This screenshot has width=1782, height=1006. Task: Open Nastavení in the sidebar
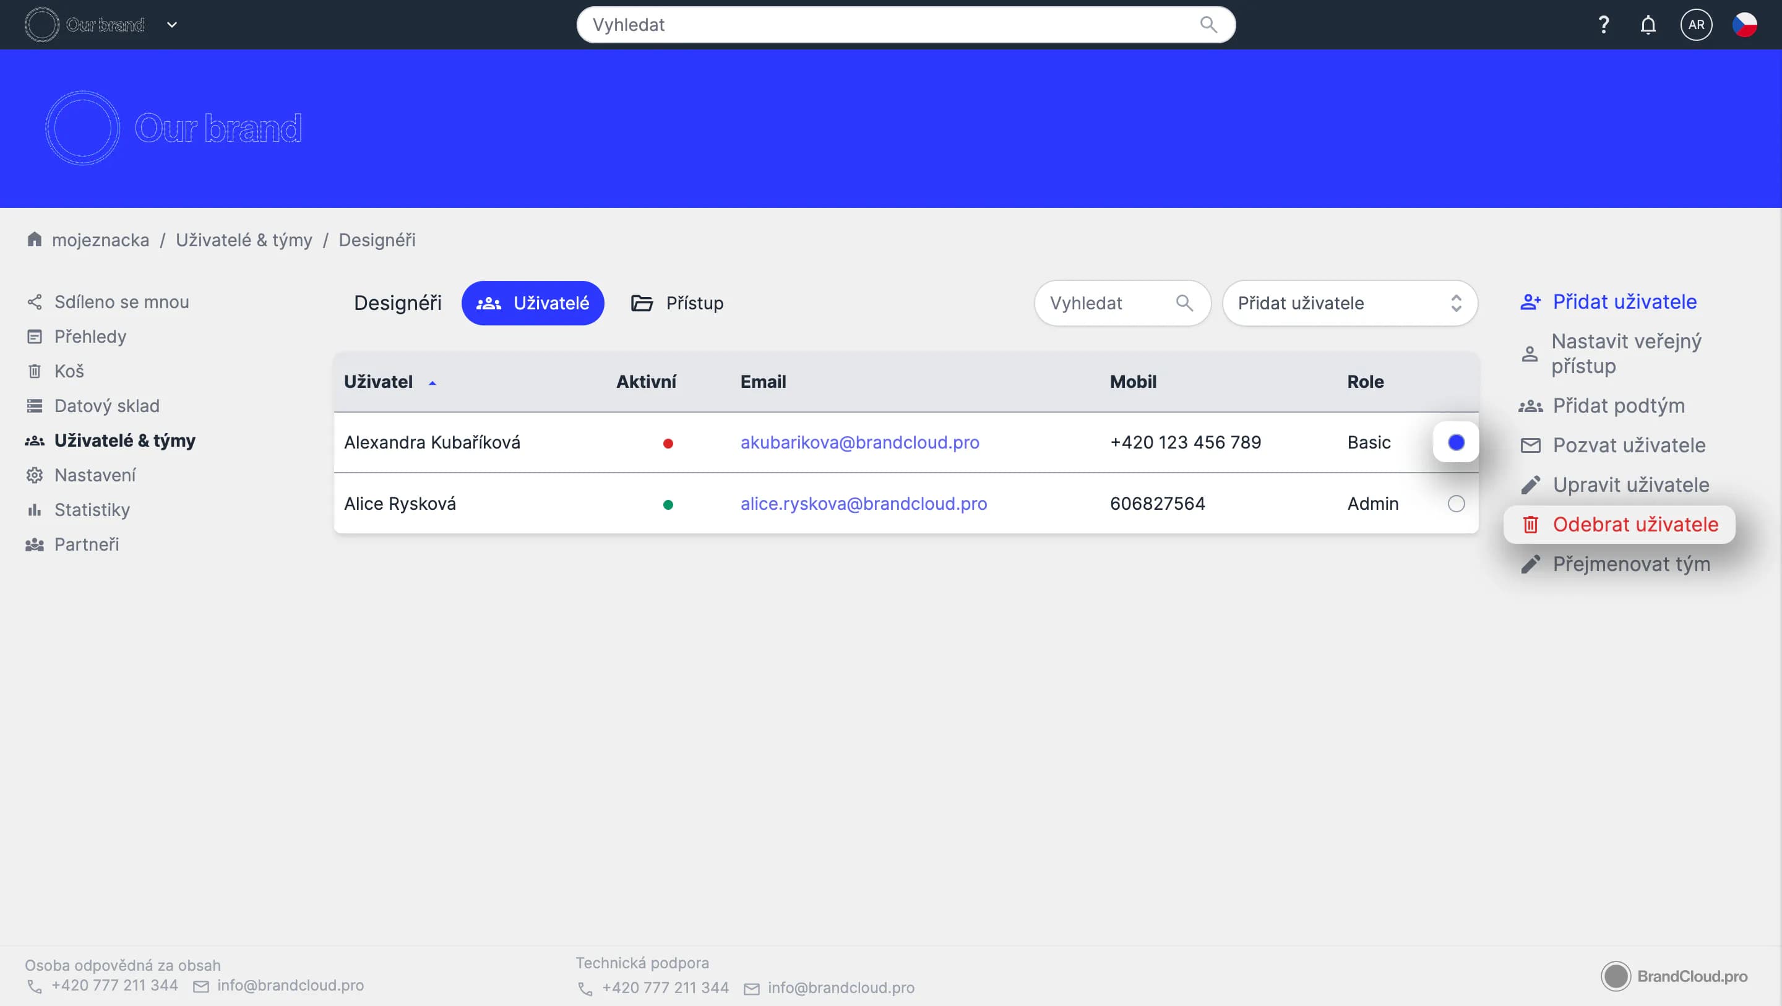95,475
